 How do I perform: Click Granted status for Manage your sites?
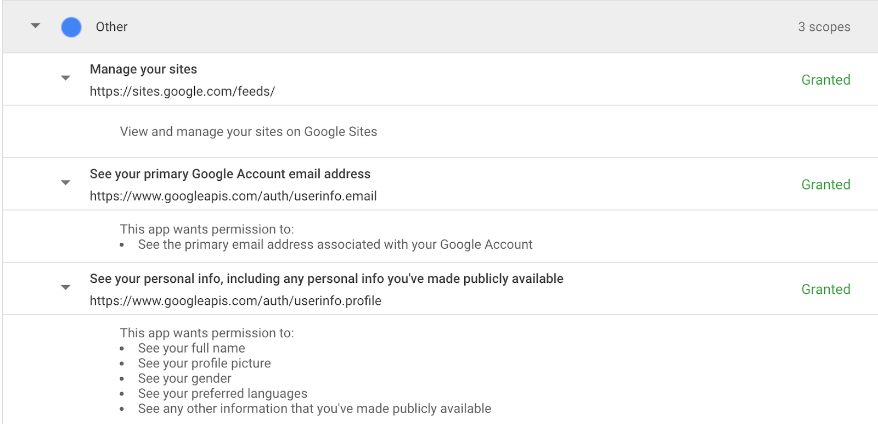coord(825,80)
